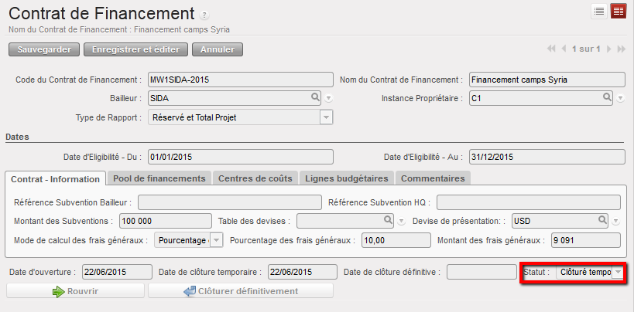Switch to list view icon
Image resolution: width=634 pixels, height=312 pixels.
(x=599, y=11)
